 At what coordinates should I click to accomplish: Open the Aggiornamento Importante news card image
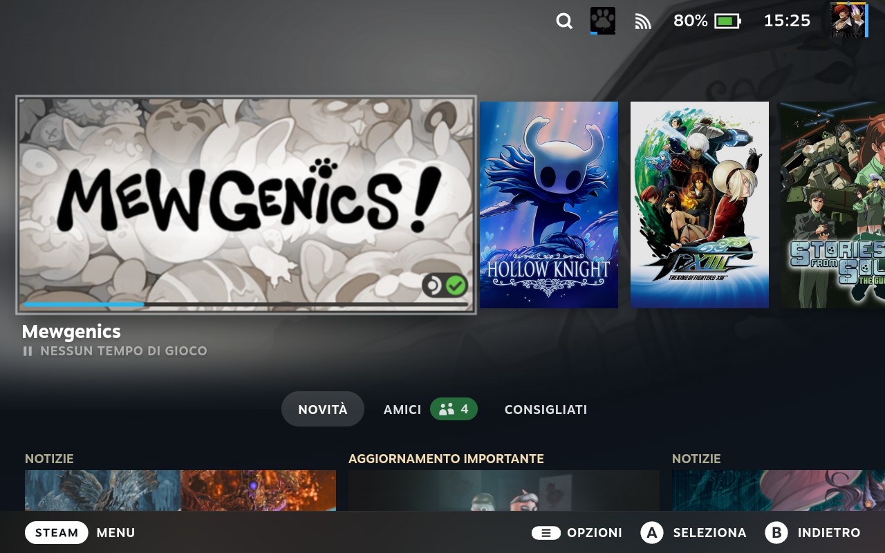(504, 491)
